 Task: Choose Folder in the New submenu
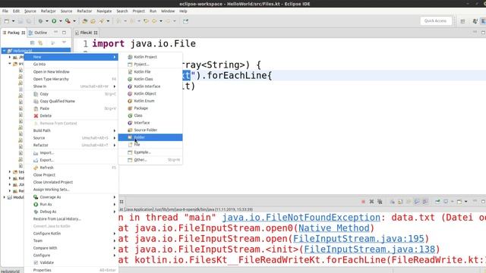click(x=150, y=137)
